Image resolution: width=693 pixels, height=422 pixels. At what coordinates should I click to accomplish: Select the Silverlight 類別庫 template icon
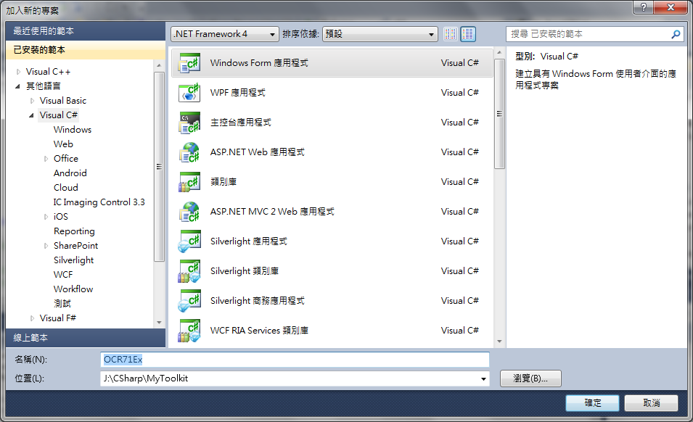tap(189, 271)
